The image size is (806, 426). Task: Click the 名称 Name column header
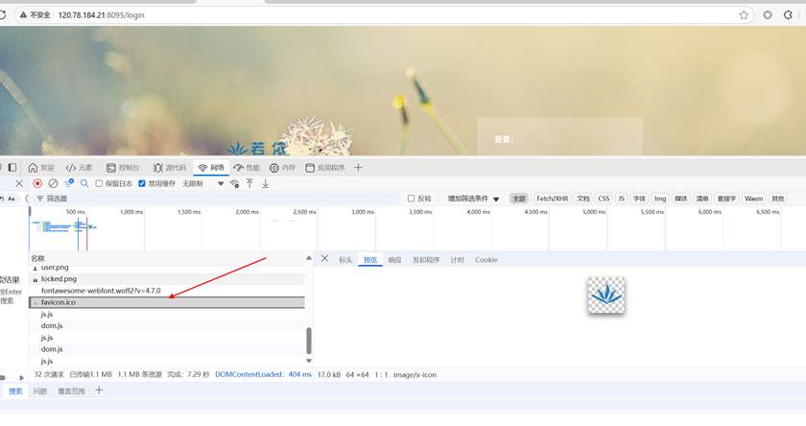pyautogui.click(x=38, y=258)
